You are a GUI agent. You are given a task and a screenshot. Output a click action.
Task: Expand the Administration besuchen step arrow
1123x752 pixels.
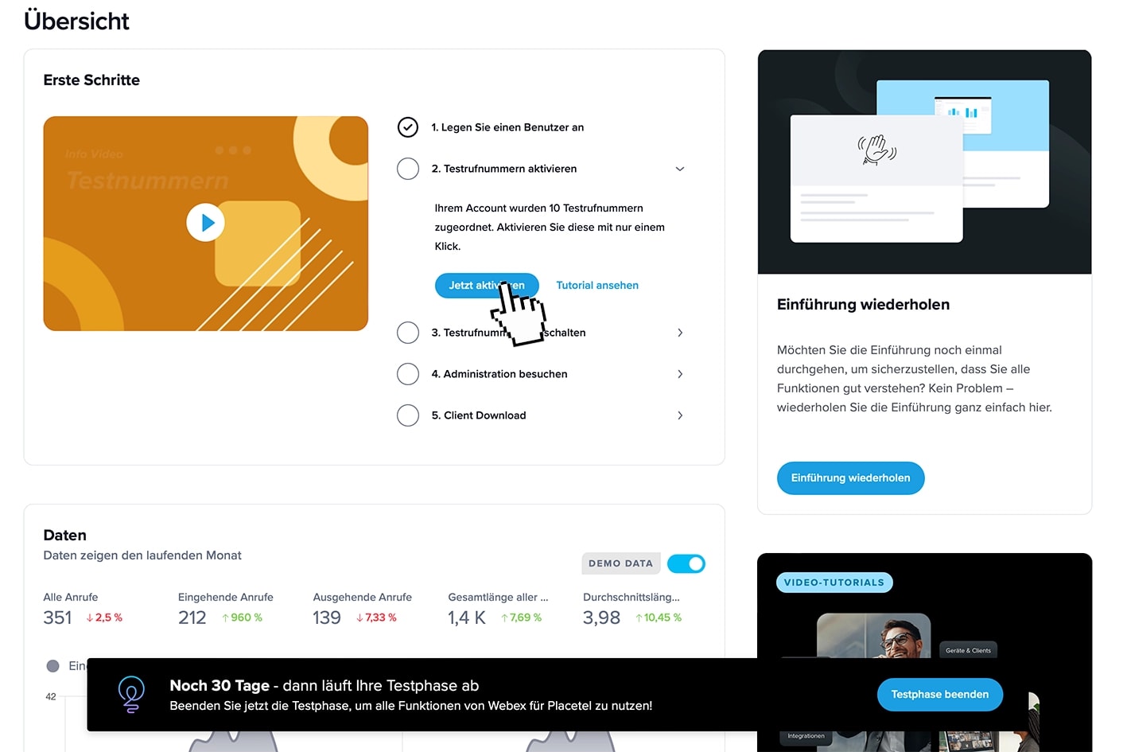(680, 374)
